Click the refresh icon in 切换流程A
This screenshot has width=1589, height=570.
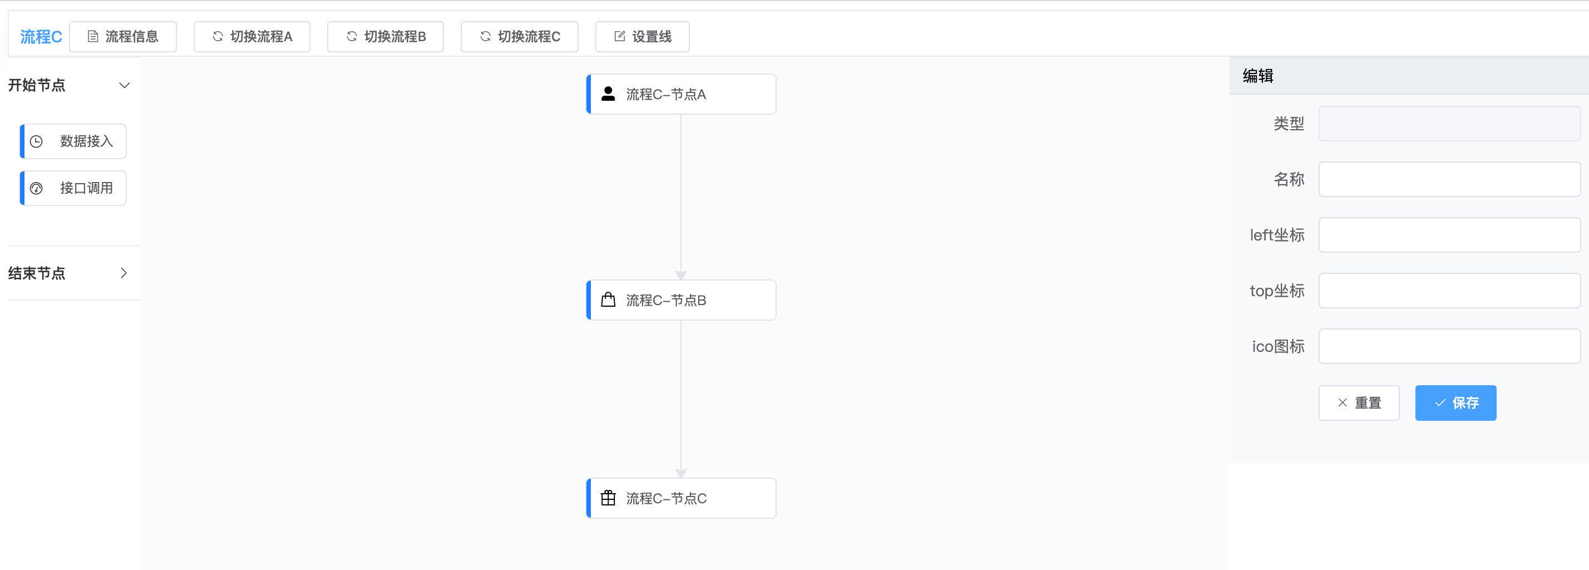[218, 37]
